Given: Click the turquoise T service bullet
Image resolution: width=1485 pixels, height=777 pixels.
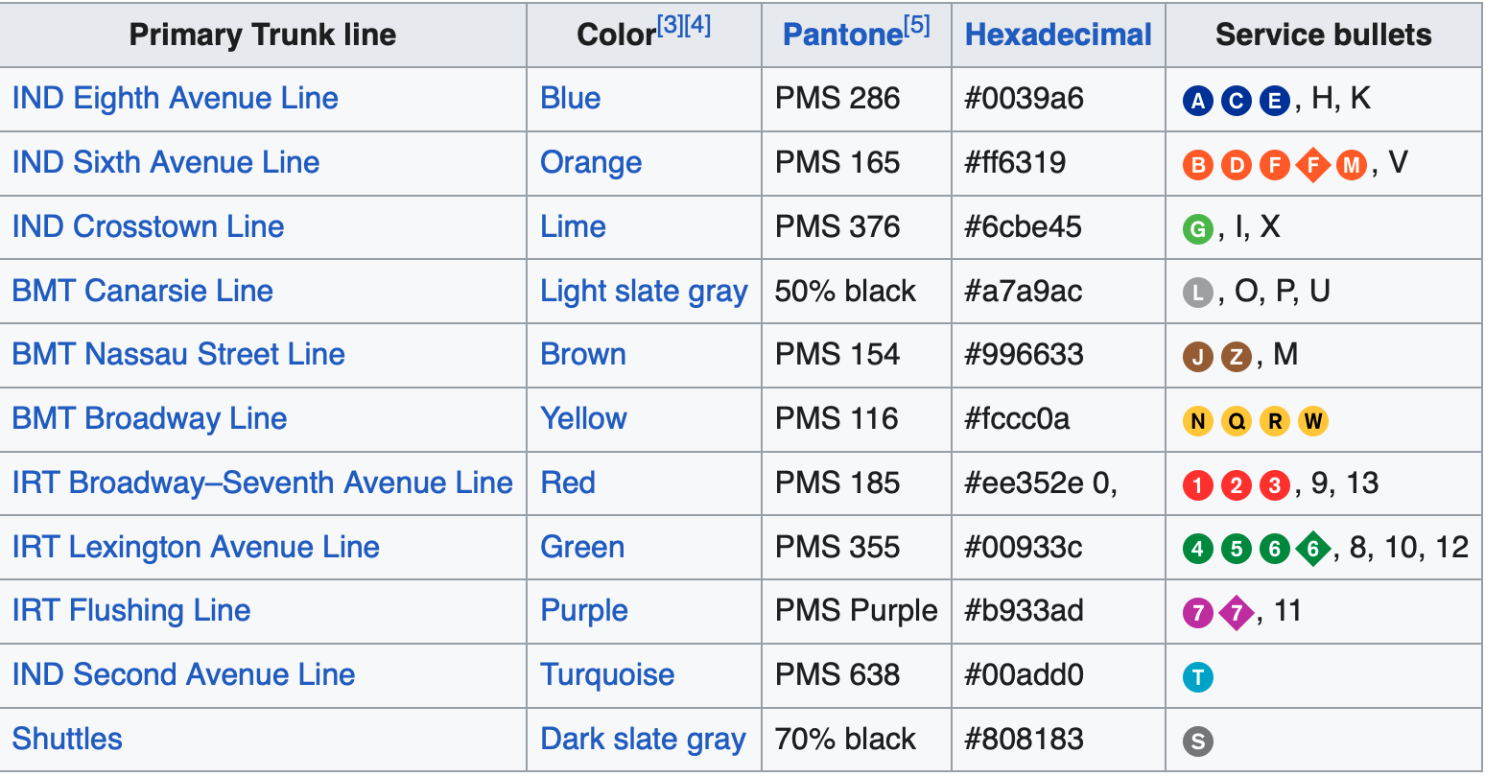Looking at the screenshot, I should [1198, 677].
